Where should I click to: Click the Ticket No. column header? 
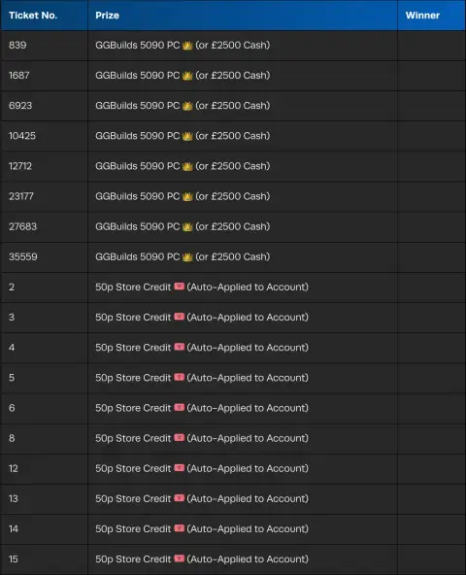pyautogui.click(x=33, y=16)
